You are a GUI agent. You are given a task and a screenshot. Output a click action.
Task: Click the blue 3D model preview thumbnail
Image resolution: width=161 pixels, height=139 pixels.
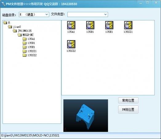click(x=86, y=116)
